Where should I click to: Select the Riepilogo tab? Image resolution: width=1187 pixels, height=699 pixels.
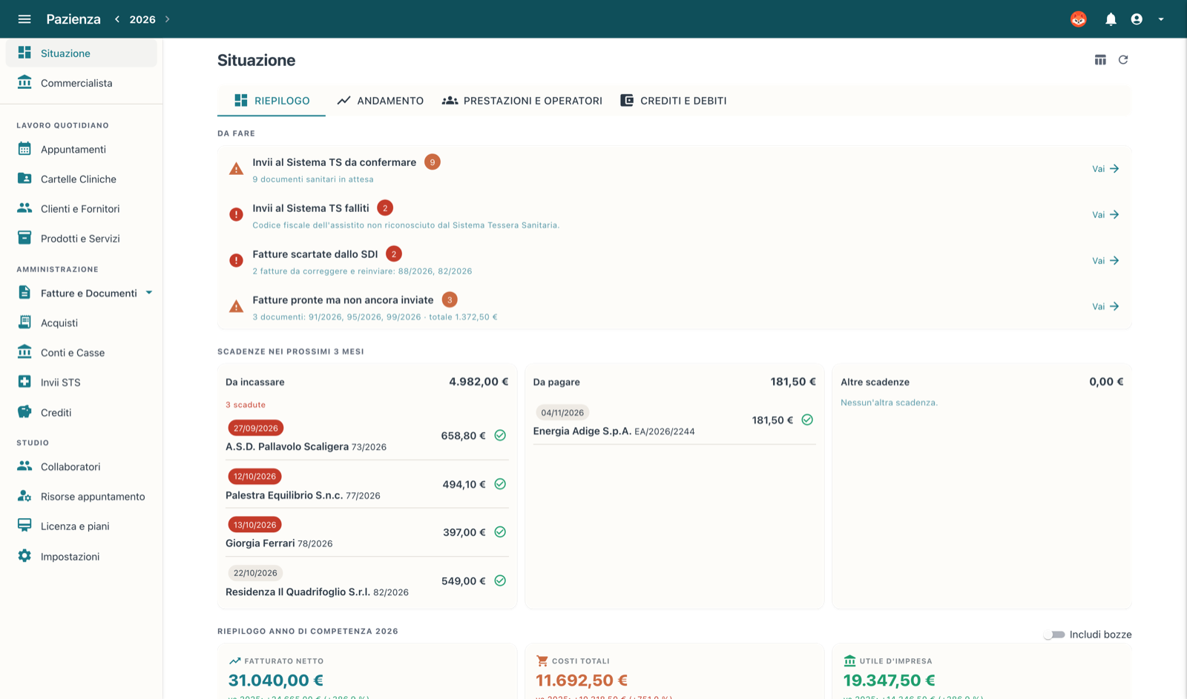pos(272,101)
